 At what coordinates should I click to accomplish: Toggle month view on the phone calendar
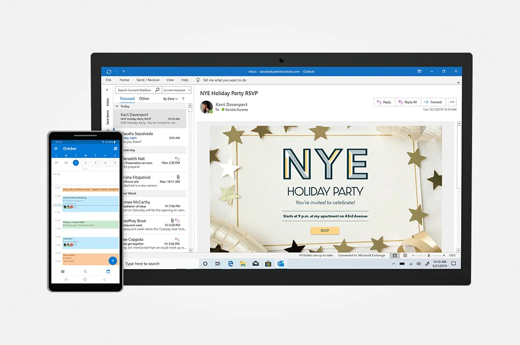pyautogui.click(x=116, y=148)
